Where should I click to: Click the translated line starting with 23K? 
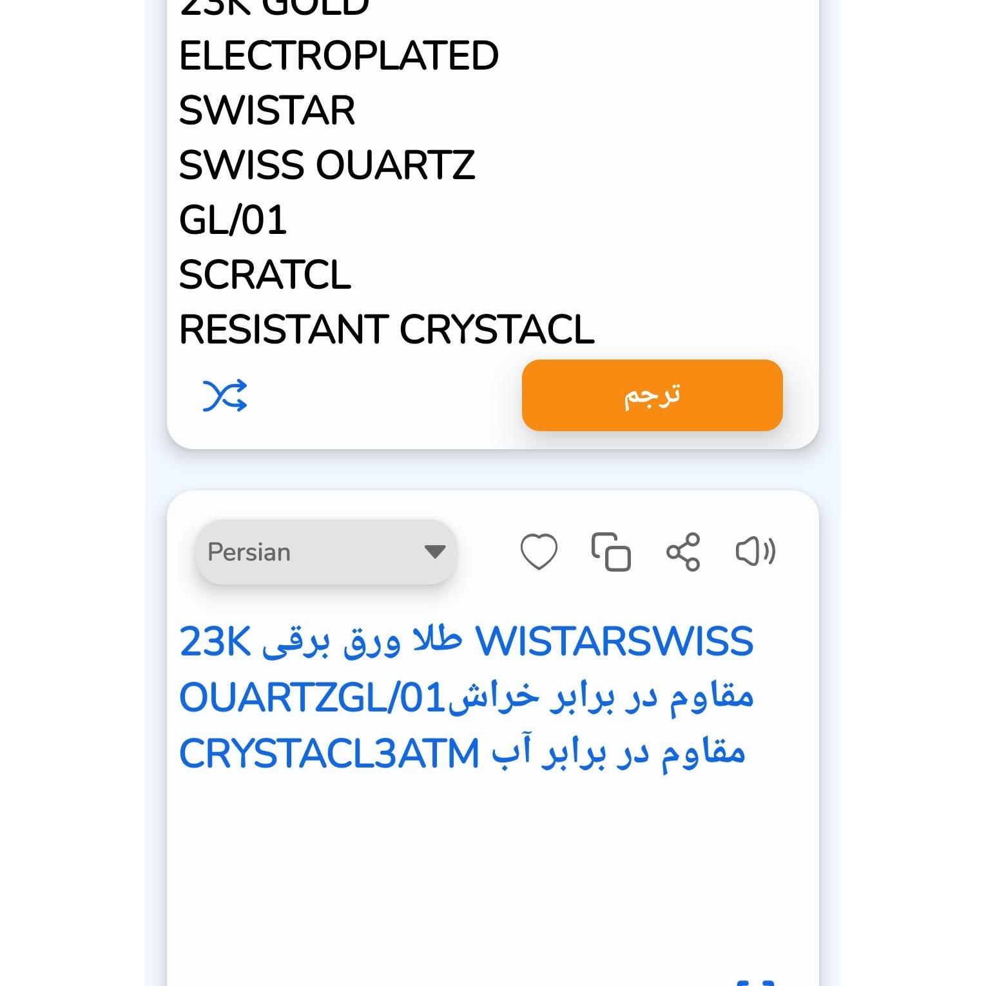pos(466,642)
